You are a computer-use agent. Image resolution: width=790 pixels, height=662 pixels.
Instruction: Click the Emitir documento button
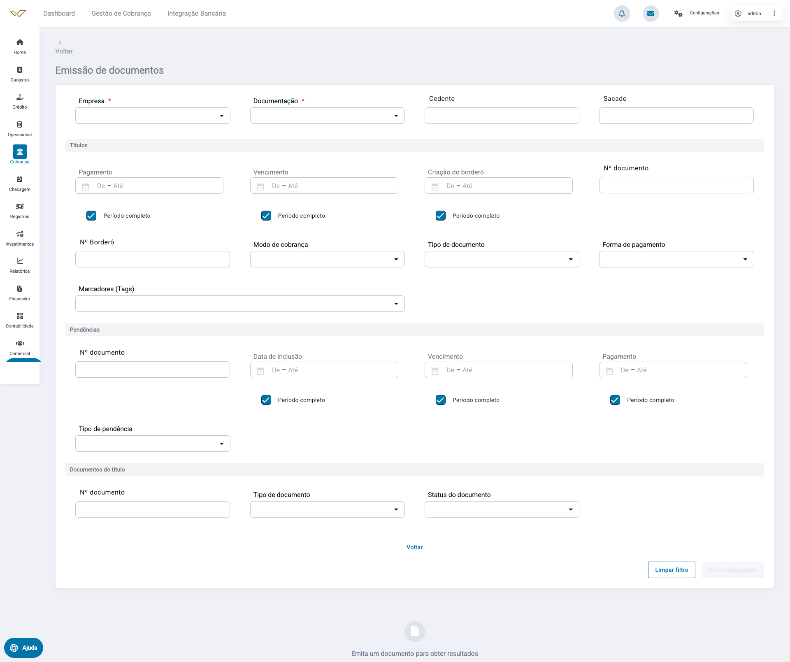(x=733, y=570)
